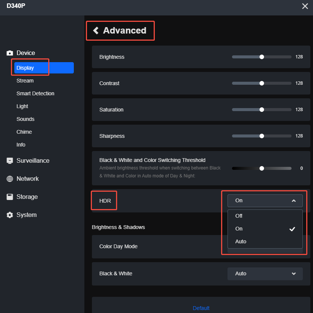
Task: Collapse the open HDR dropdown
Action: tap(293, 200)
